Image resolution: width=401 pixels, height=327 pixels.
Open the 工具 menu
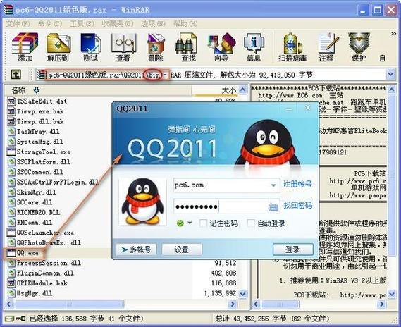click(82, 24)
